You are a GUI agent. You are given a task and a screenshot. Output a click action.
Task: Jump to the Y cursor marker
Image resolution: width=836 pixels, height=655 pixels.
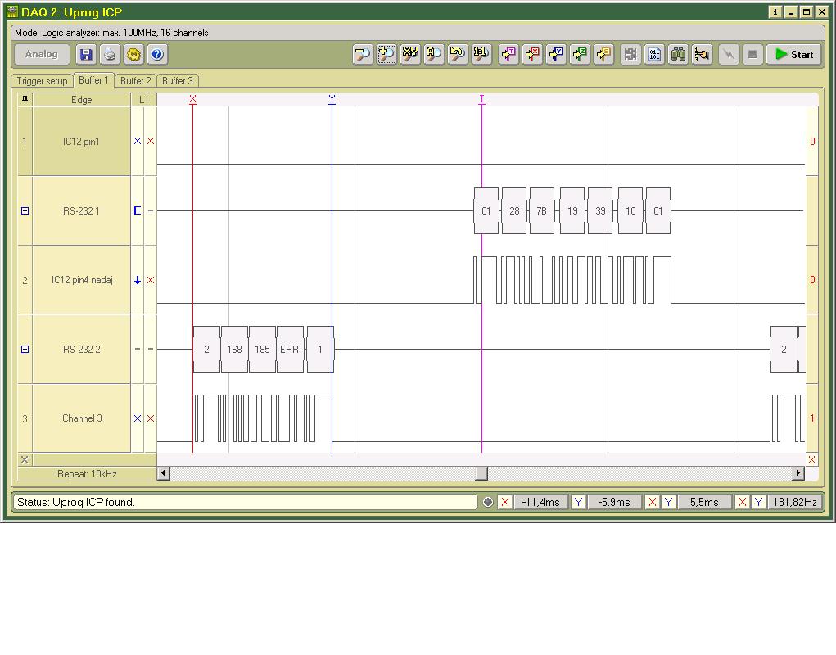pos(556,54)
